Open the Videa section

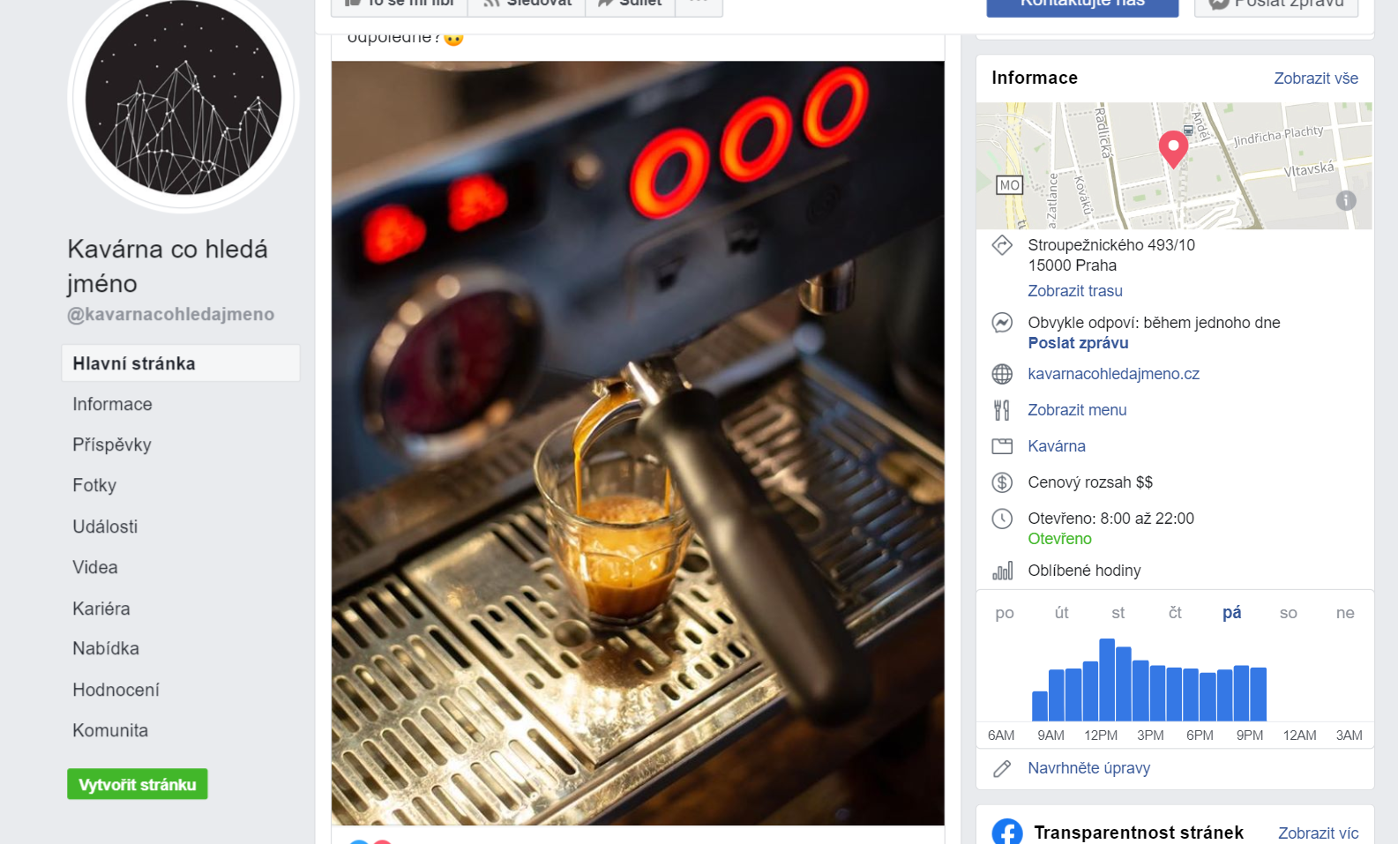[95, 567]
